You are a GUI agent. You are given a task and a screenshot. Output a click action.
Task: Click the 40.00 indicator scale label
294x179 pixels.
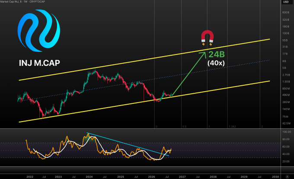[286, 154]
